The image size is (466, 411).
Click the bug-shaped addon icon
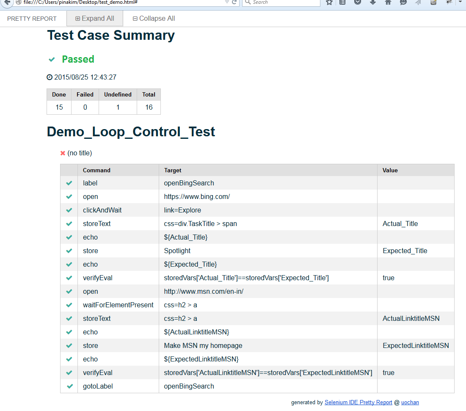click(x=449, y=3)
